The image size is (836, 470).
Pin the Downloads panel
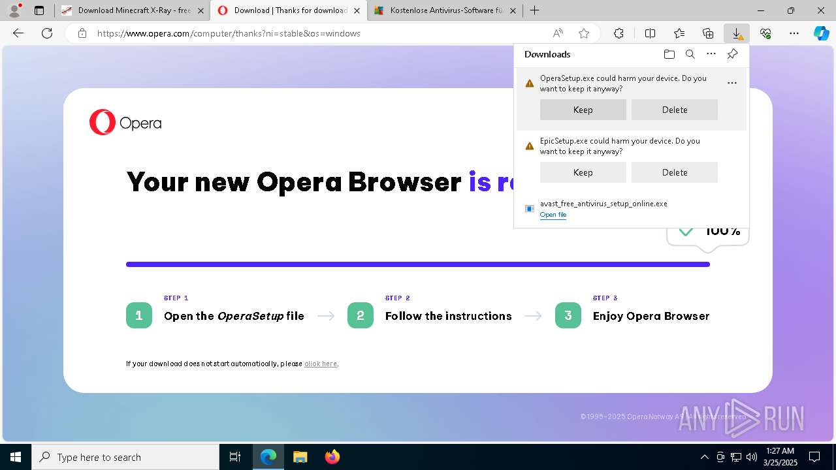tap(732, 54)
